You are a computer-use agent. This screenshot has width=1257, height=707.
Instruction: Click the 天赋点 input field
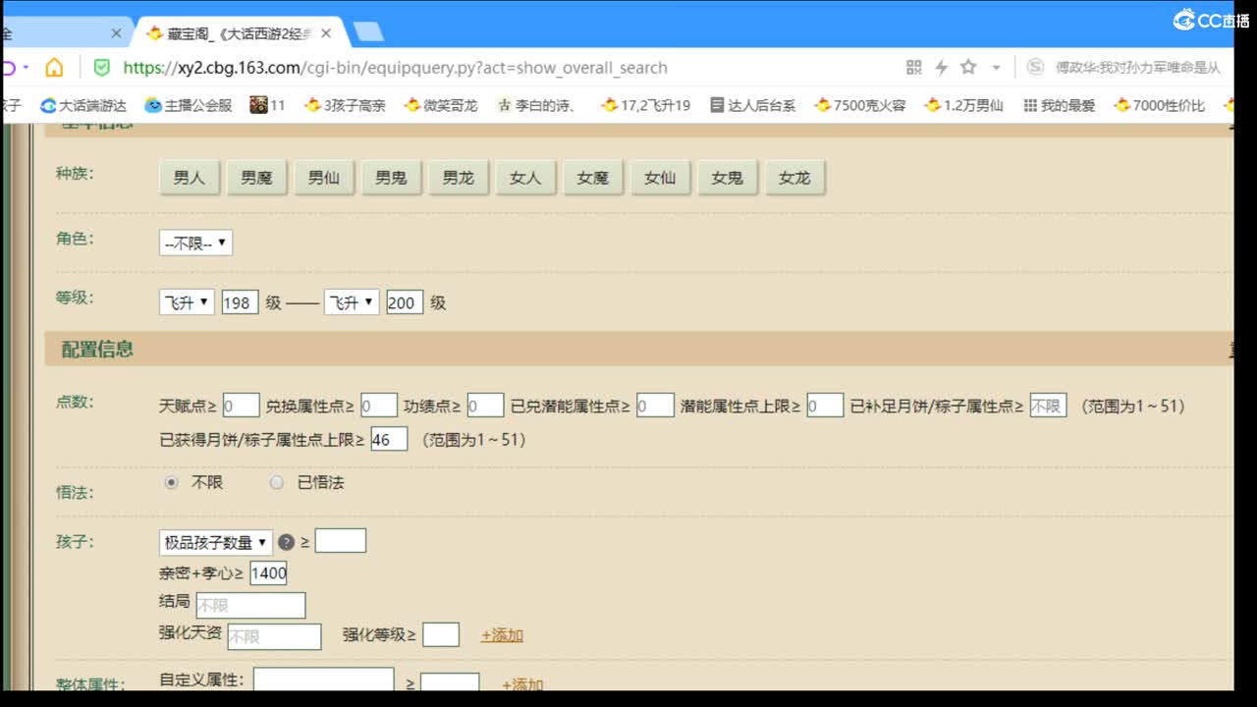241,406
